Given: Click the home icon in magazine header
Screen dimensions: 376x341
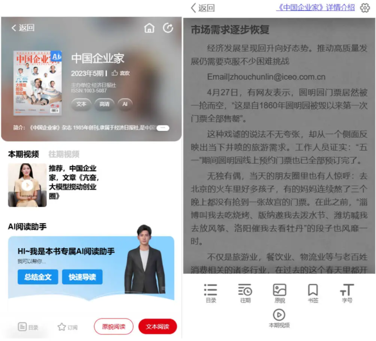Looking at the screenshot, I should pos(149,28).
